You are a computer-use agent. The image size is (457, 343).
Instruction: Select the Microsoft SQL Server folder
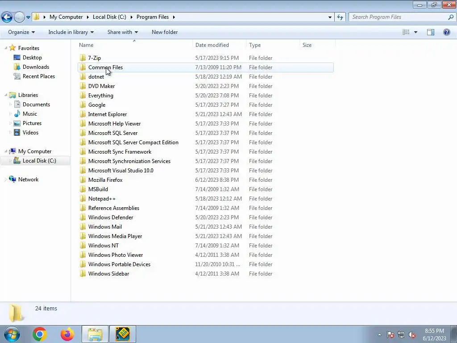tap(206, 133)
